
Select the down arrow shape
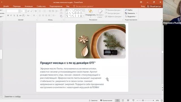coord(78,13)
